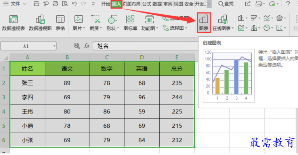
Task: Click the Print icon
Action: point(55,4)
